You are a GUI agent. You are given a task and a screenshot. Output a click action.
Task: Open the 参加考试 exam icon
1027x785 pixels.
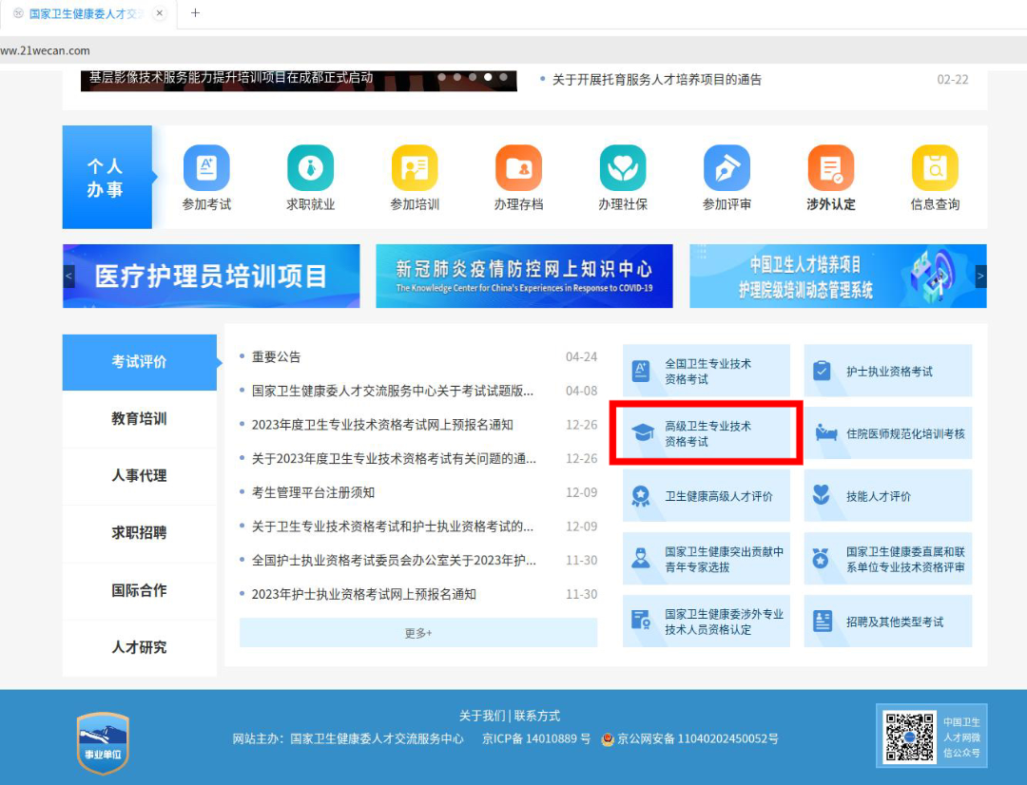click(206, 169)
